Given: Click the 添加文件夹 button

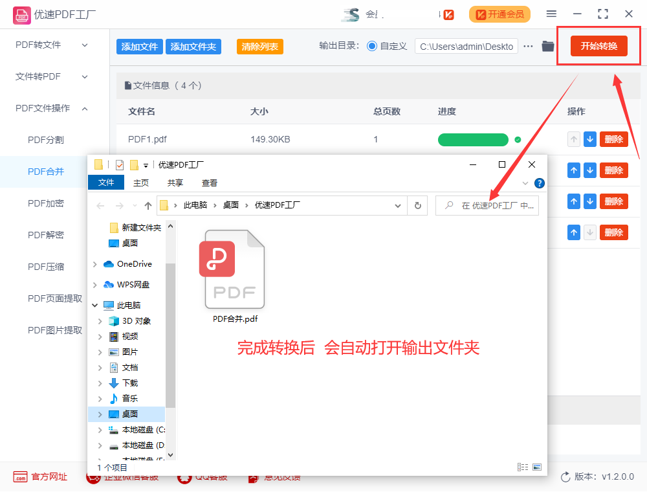Looking at the screenshot, I should pyautogui.click(x=193, y=47).
